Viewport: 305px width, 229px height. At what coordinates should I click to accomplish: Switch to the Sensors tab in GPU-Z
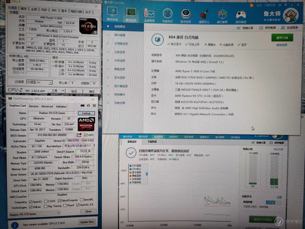34,106
